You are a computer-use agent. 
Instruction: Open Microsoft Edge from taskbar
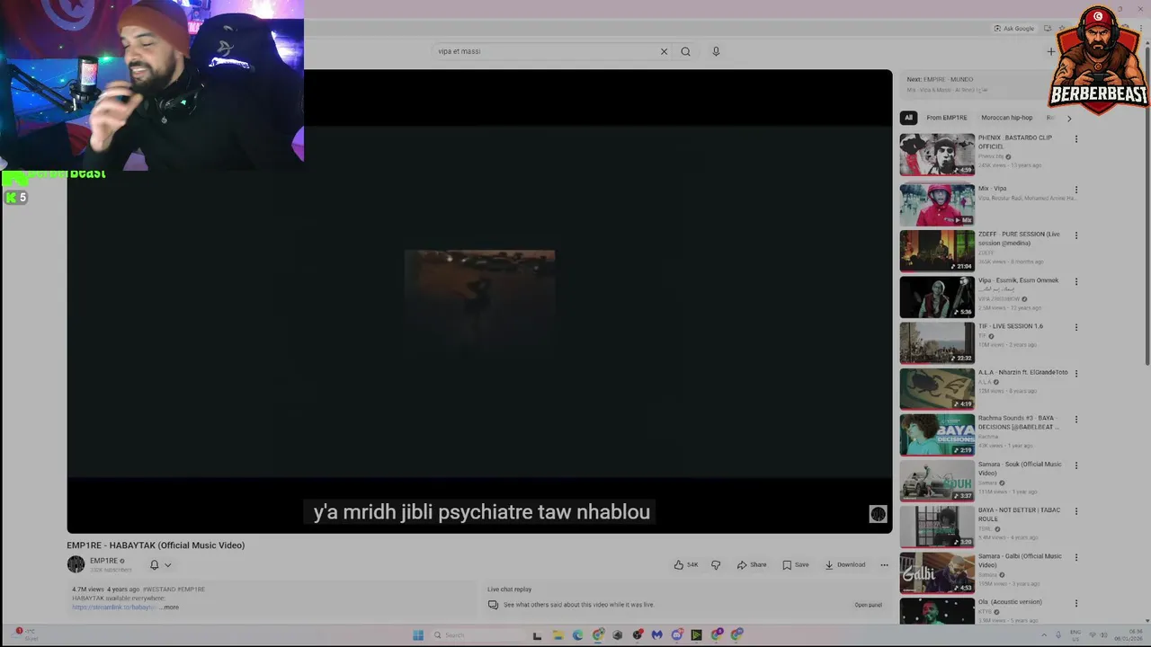577,634
